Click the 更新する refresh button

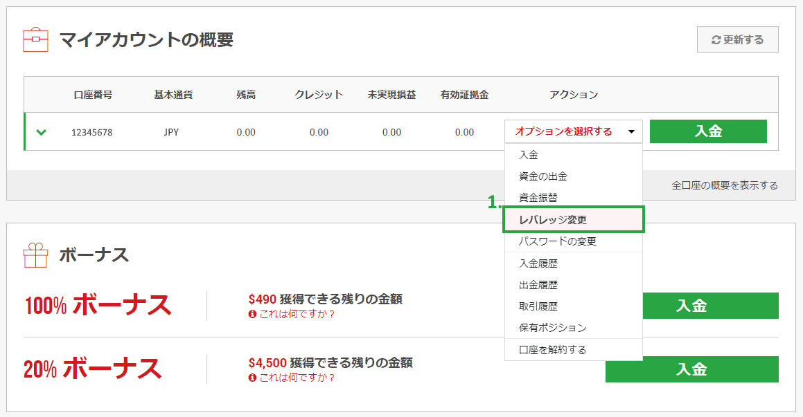pyautogui.click(x=737, y=40)
